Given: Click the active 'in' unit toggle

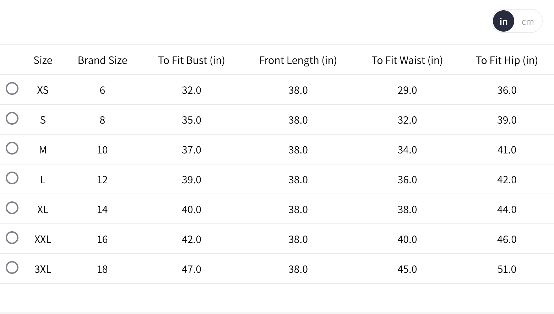Looking at the screenshot, I should tap(503, 21).
